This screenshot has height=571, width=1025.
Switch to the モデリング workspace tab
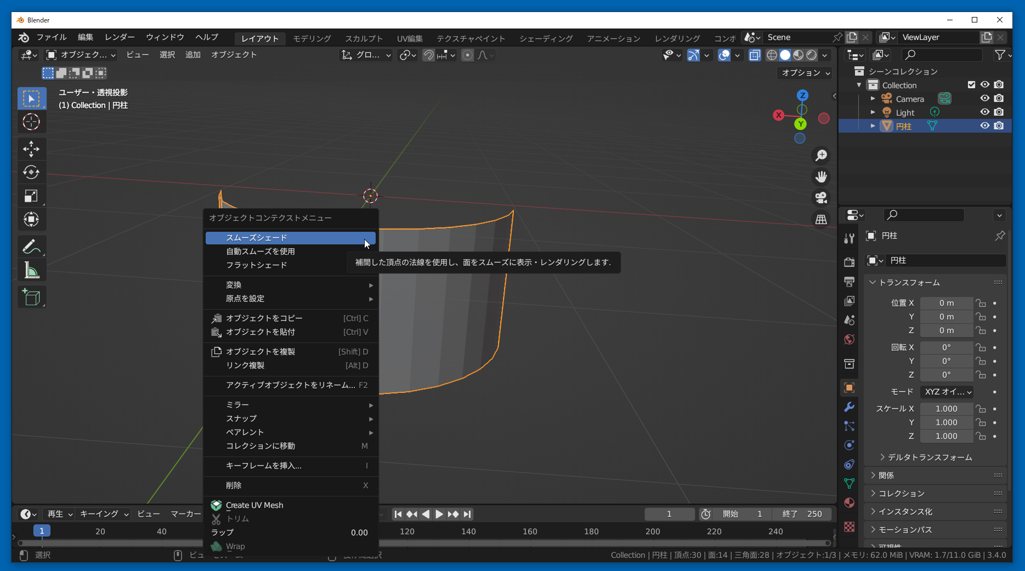pyautogui.click(x=312, y=38)
